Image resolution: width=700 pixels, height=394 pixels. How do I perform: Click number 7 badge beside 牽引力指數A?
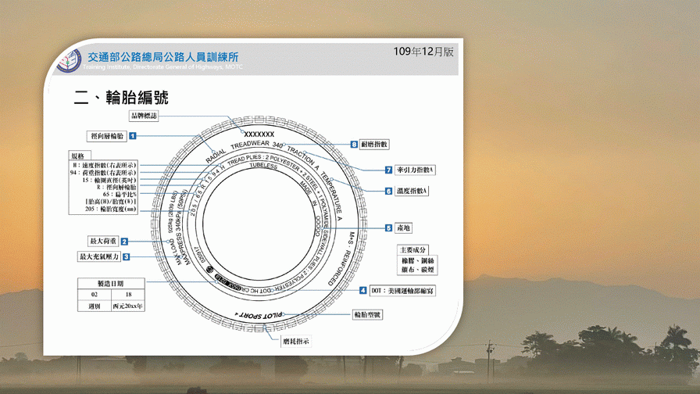coord(387,170)
